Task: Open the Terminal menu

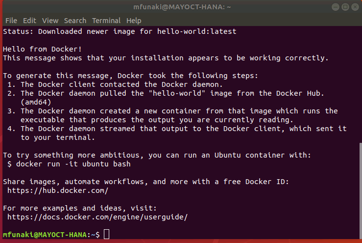Action: [x=106, y=21]
